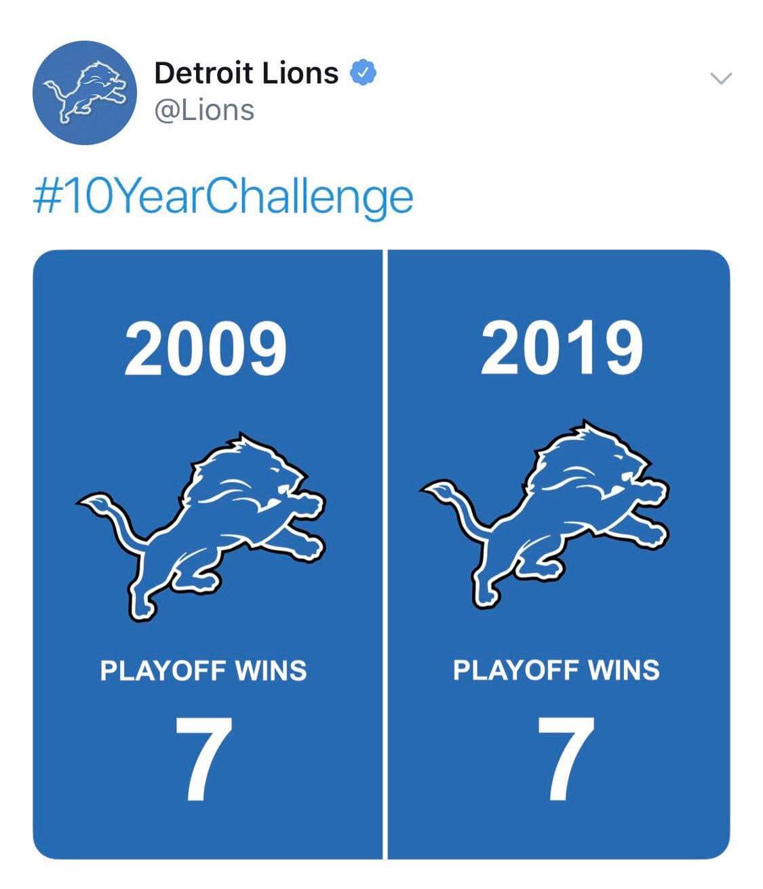Select PLAYOFF WINS label in 2019 panel
The height and width of the screenshot is (889, 763).
(x=556, y=670)
